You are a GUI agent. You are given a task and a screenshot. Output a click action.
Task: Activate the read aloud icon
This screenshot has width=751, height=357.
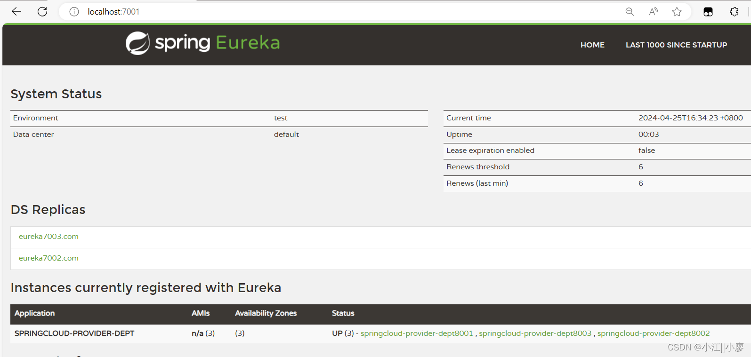tap(654, 12)
